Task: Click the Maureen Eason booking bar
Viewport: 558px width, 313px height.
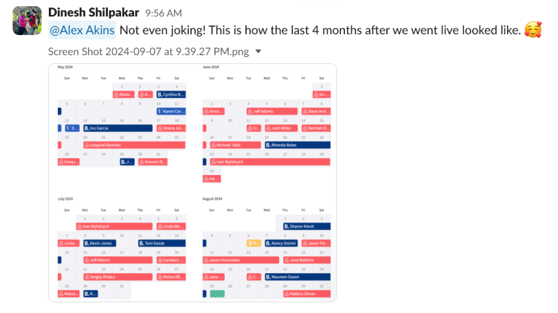Action: 298,277
